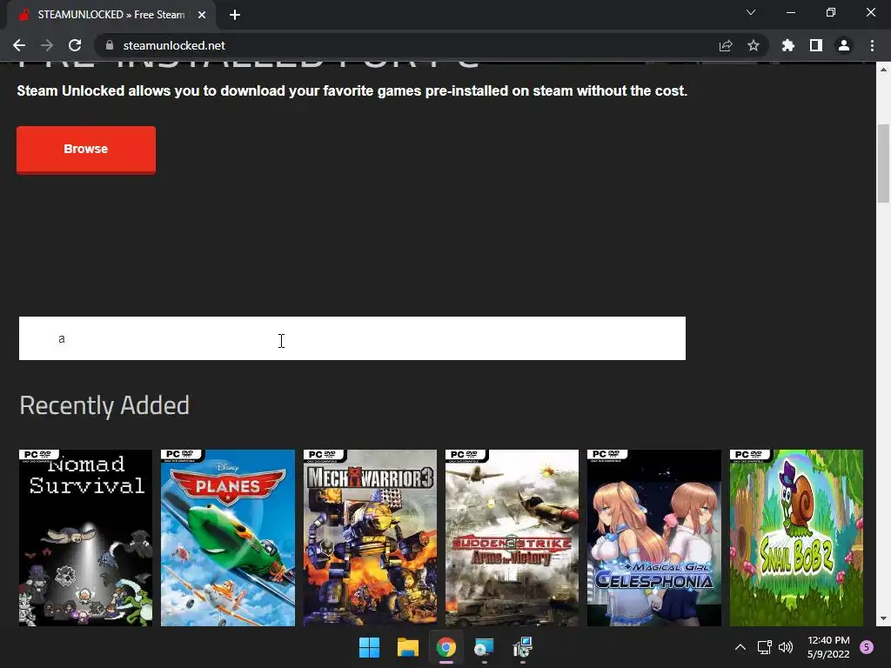Open the Windows Start menu

click(x=369, y=647)
